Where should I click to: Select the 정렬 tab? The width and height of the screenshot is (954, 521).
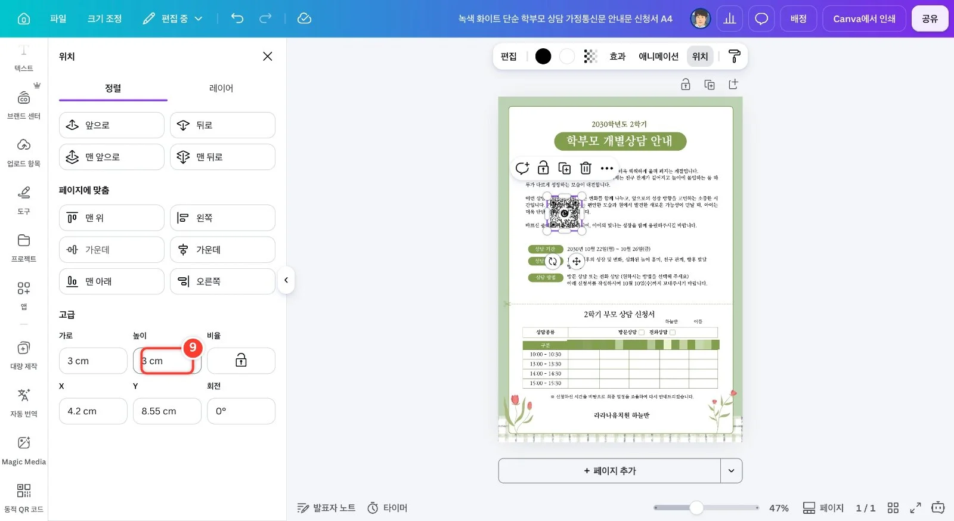[113, 88]
